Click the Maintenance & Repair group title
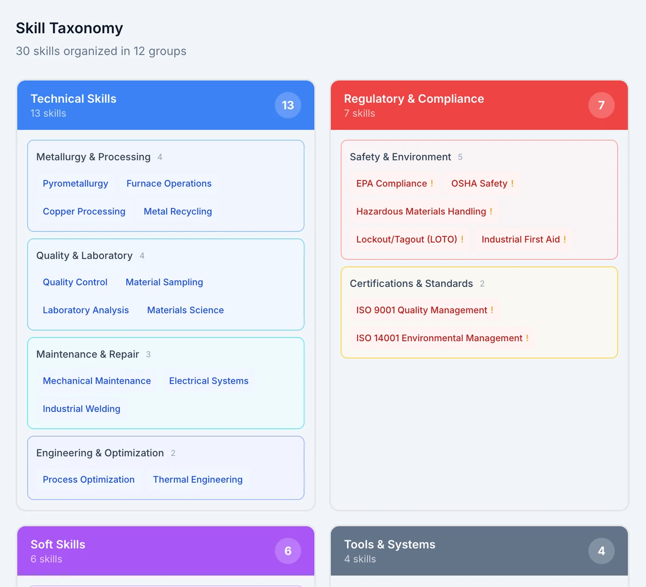The height and width of the screenshot is (587, 646). [88, 355]
